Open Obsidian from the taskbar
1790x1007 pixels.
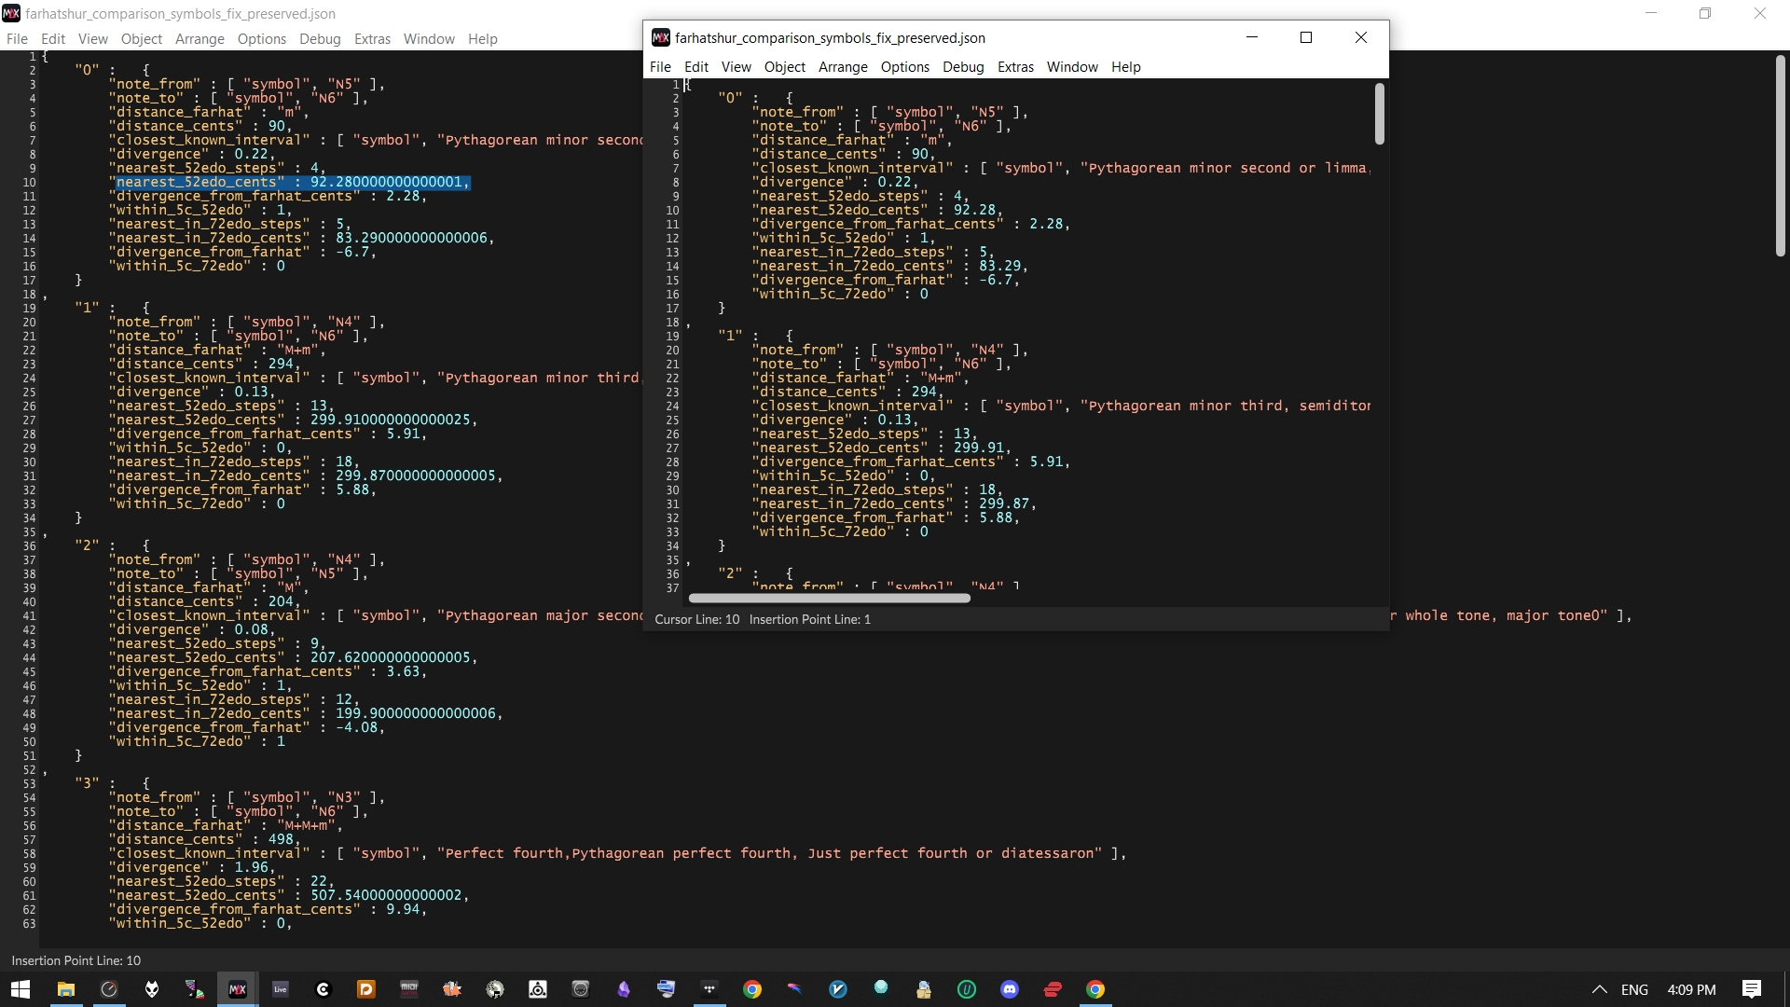pyautogui.click(x=624, y=989)
